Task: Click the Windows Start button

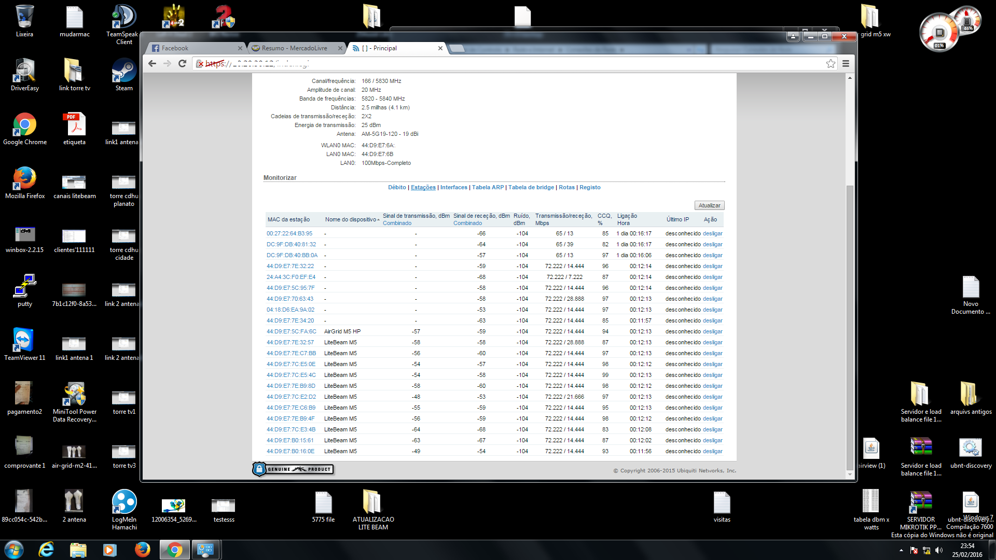Action: (14, 550)
